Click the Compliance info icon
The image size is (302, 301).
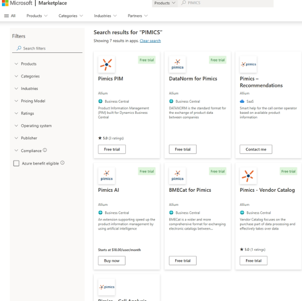point(45,150)
